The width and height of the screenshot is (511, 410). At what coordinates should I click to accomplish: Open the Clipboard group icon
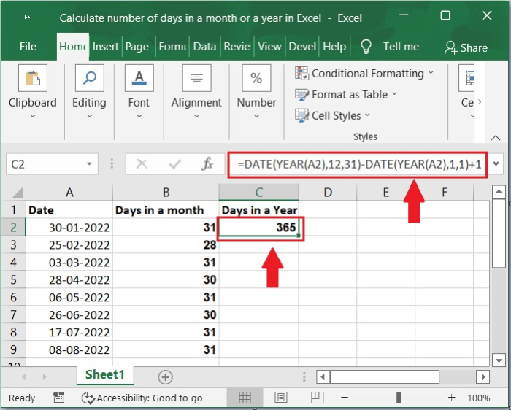point(33,78)
